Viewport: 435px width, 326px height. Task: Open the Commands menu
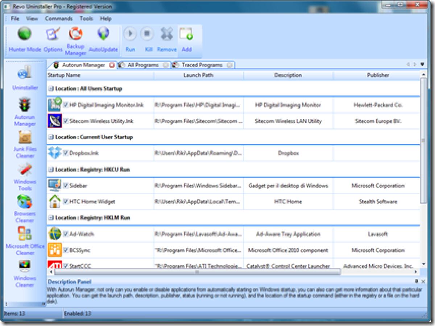(58, 19)
